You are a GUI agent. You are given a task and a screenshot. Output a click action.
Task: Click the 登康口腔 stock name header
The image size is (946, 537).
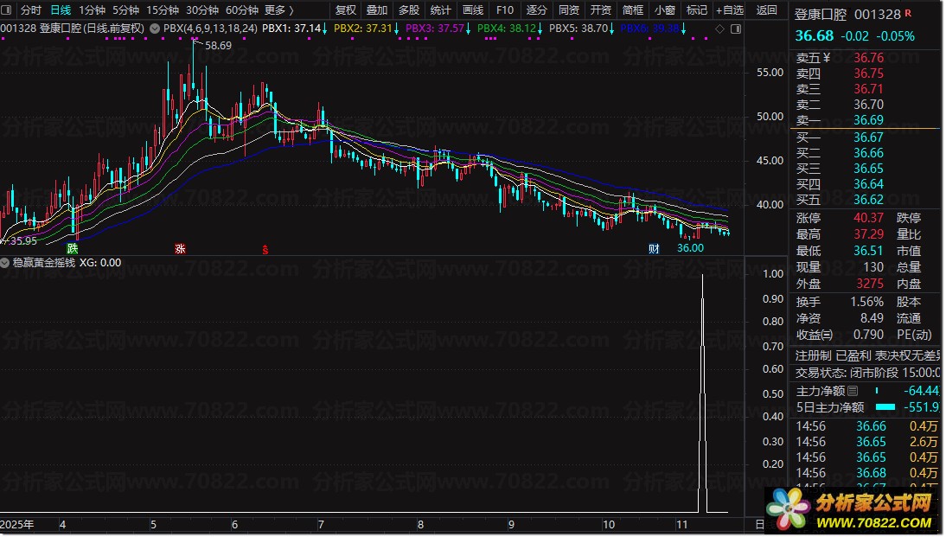[x=821, y=14]
